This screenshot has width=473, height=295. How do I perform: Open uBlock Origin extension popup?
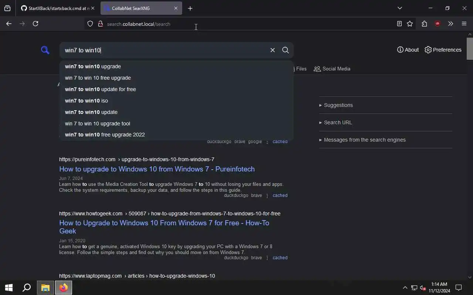(438, 24)
